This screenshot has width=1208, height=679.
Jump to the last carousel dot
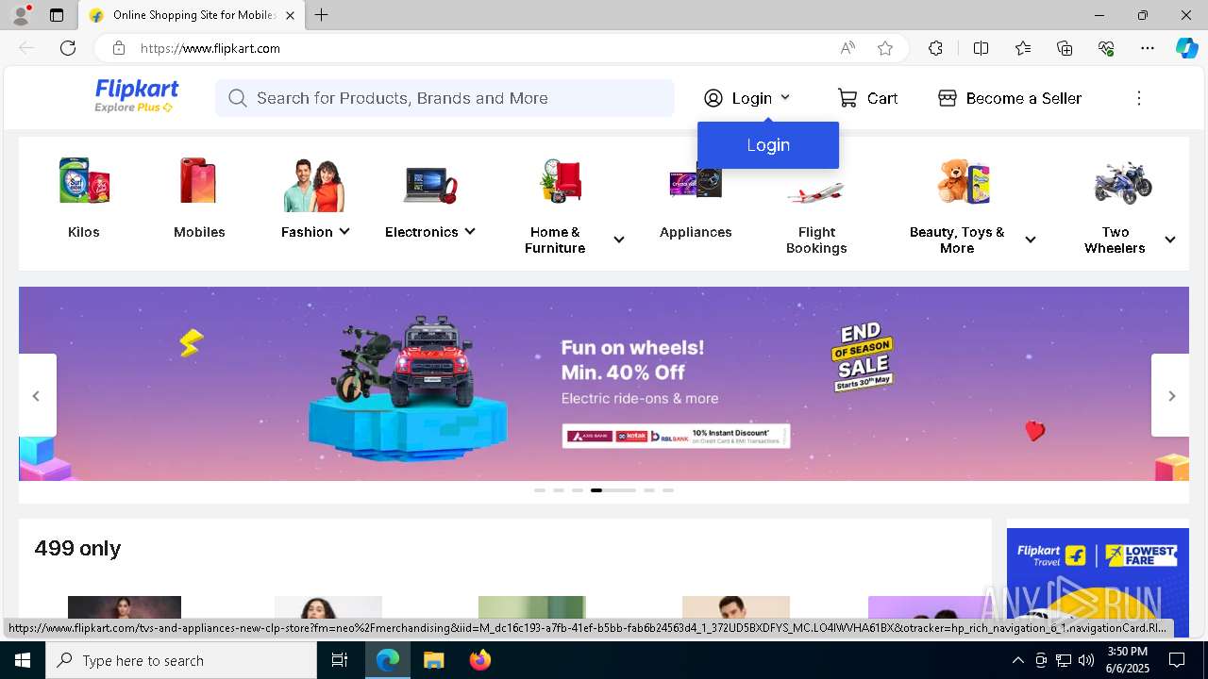[668, 490]
